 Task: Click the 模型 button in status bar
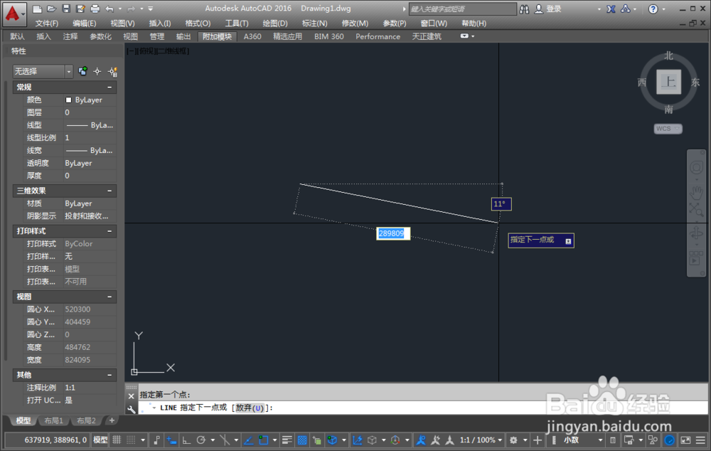coord(100,440)
